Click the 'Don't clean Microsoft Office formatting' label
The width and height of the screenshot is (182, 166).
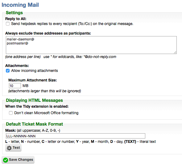pyautogui.click(x=46, y=113)
